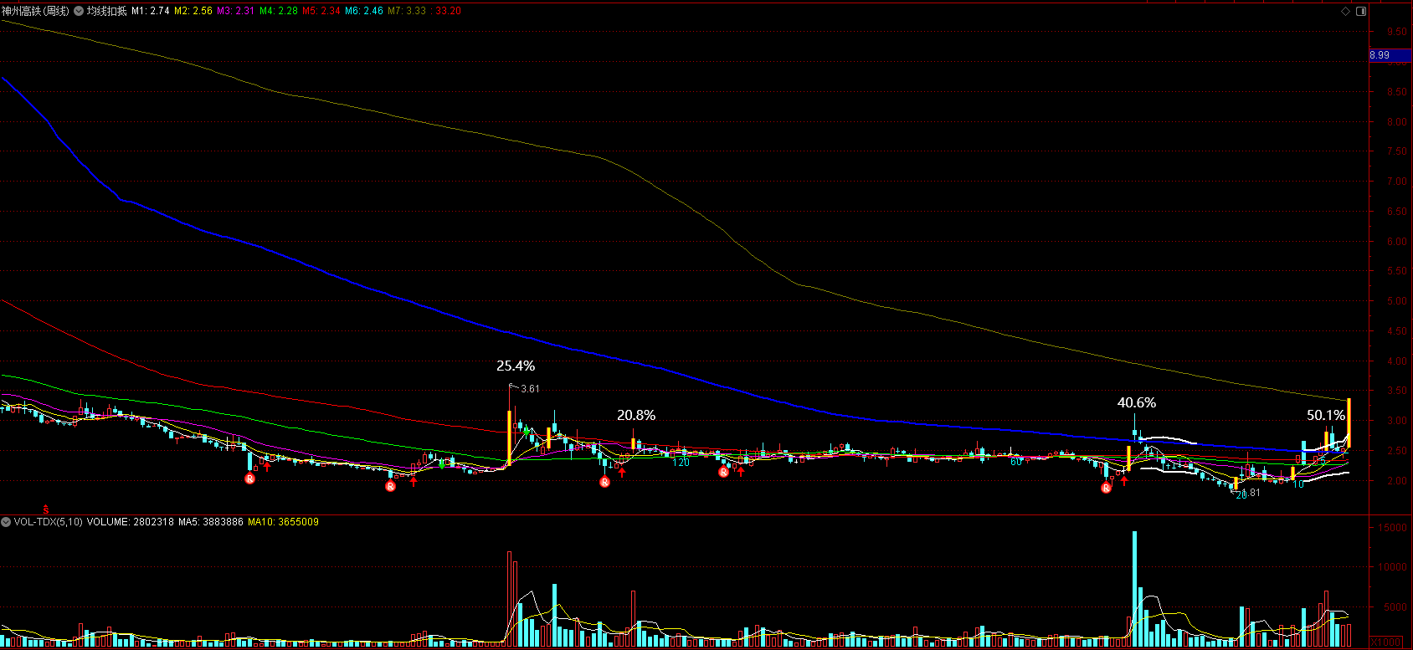Click the diamond icon at chart top-right
1413x650 pixels.
tap(1346, 11)
